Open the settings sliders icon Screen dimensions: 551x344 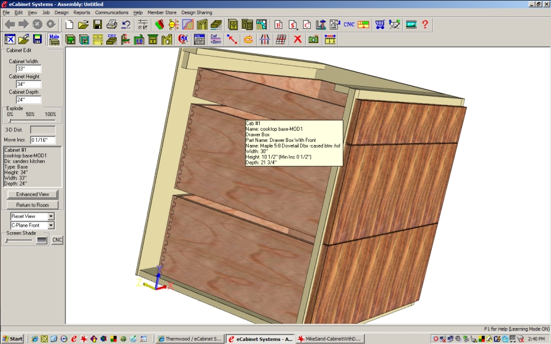(143, 25)
